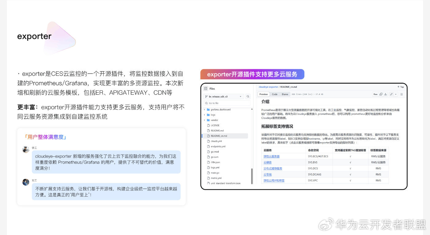Open the cloudeye-exporter breadcrumb link
Viewport: 430px width, 235px height.
point(268,87)
